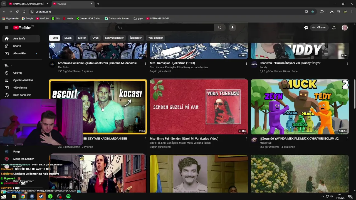
Task: Select Yeni öneriler filter chip
Action: coord(155,38)
